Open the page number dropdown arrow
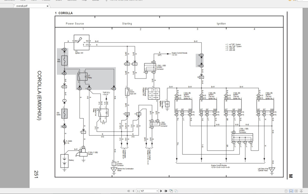Image resolution: width=308 pixels, height=194 pixels. [x=157, y=191]
